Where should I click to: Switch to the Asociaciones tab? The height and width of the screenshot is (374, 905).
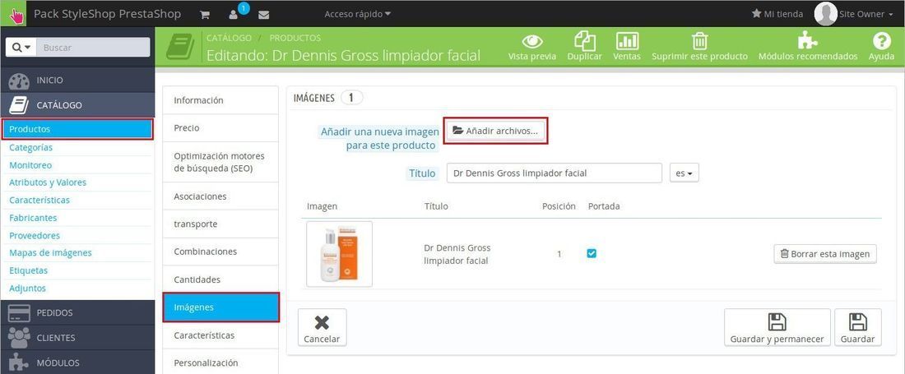pos(220,196)
